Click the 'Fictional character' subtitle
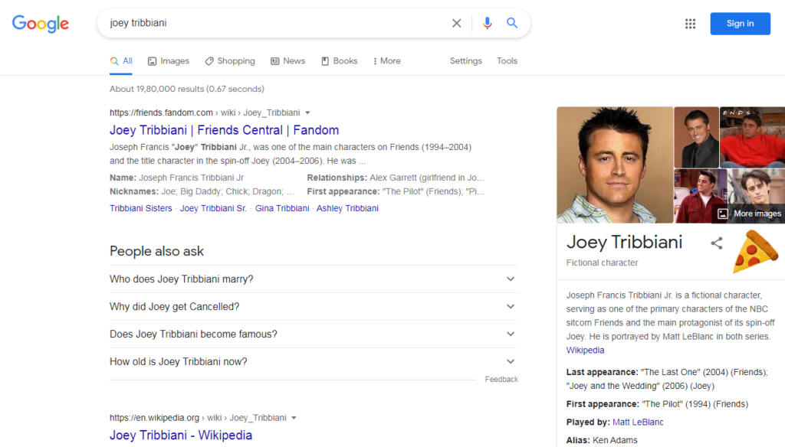Screen dimensions: 785x447 pyautogui.click(x=603, y=263)
